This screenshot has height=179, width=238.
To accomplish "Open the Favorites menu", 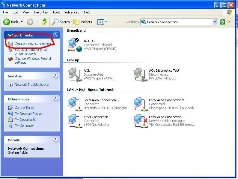I will [x=41, y=12].
